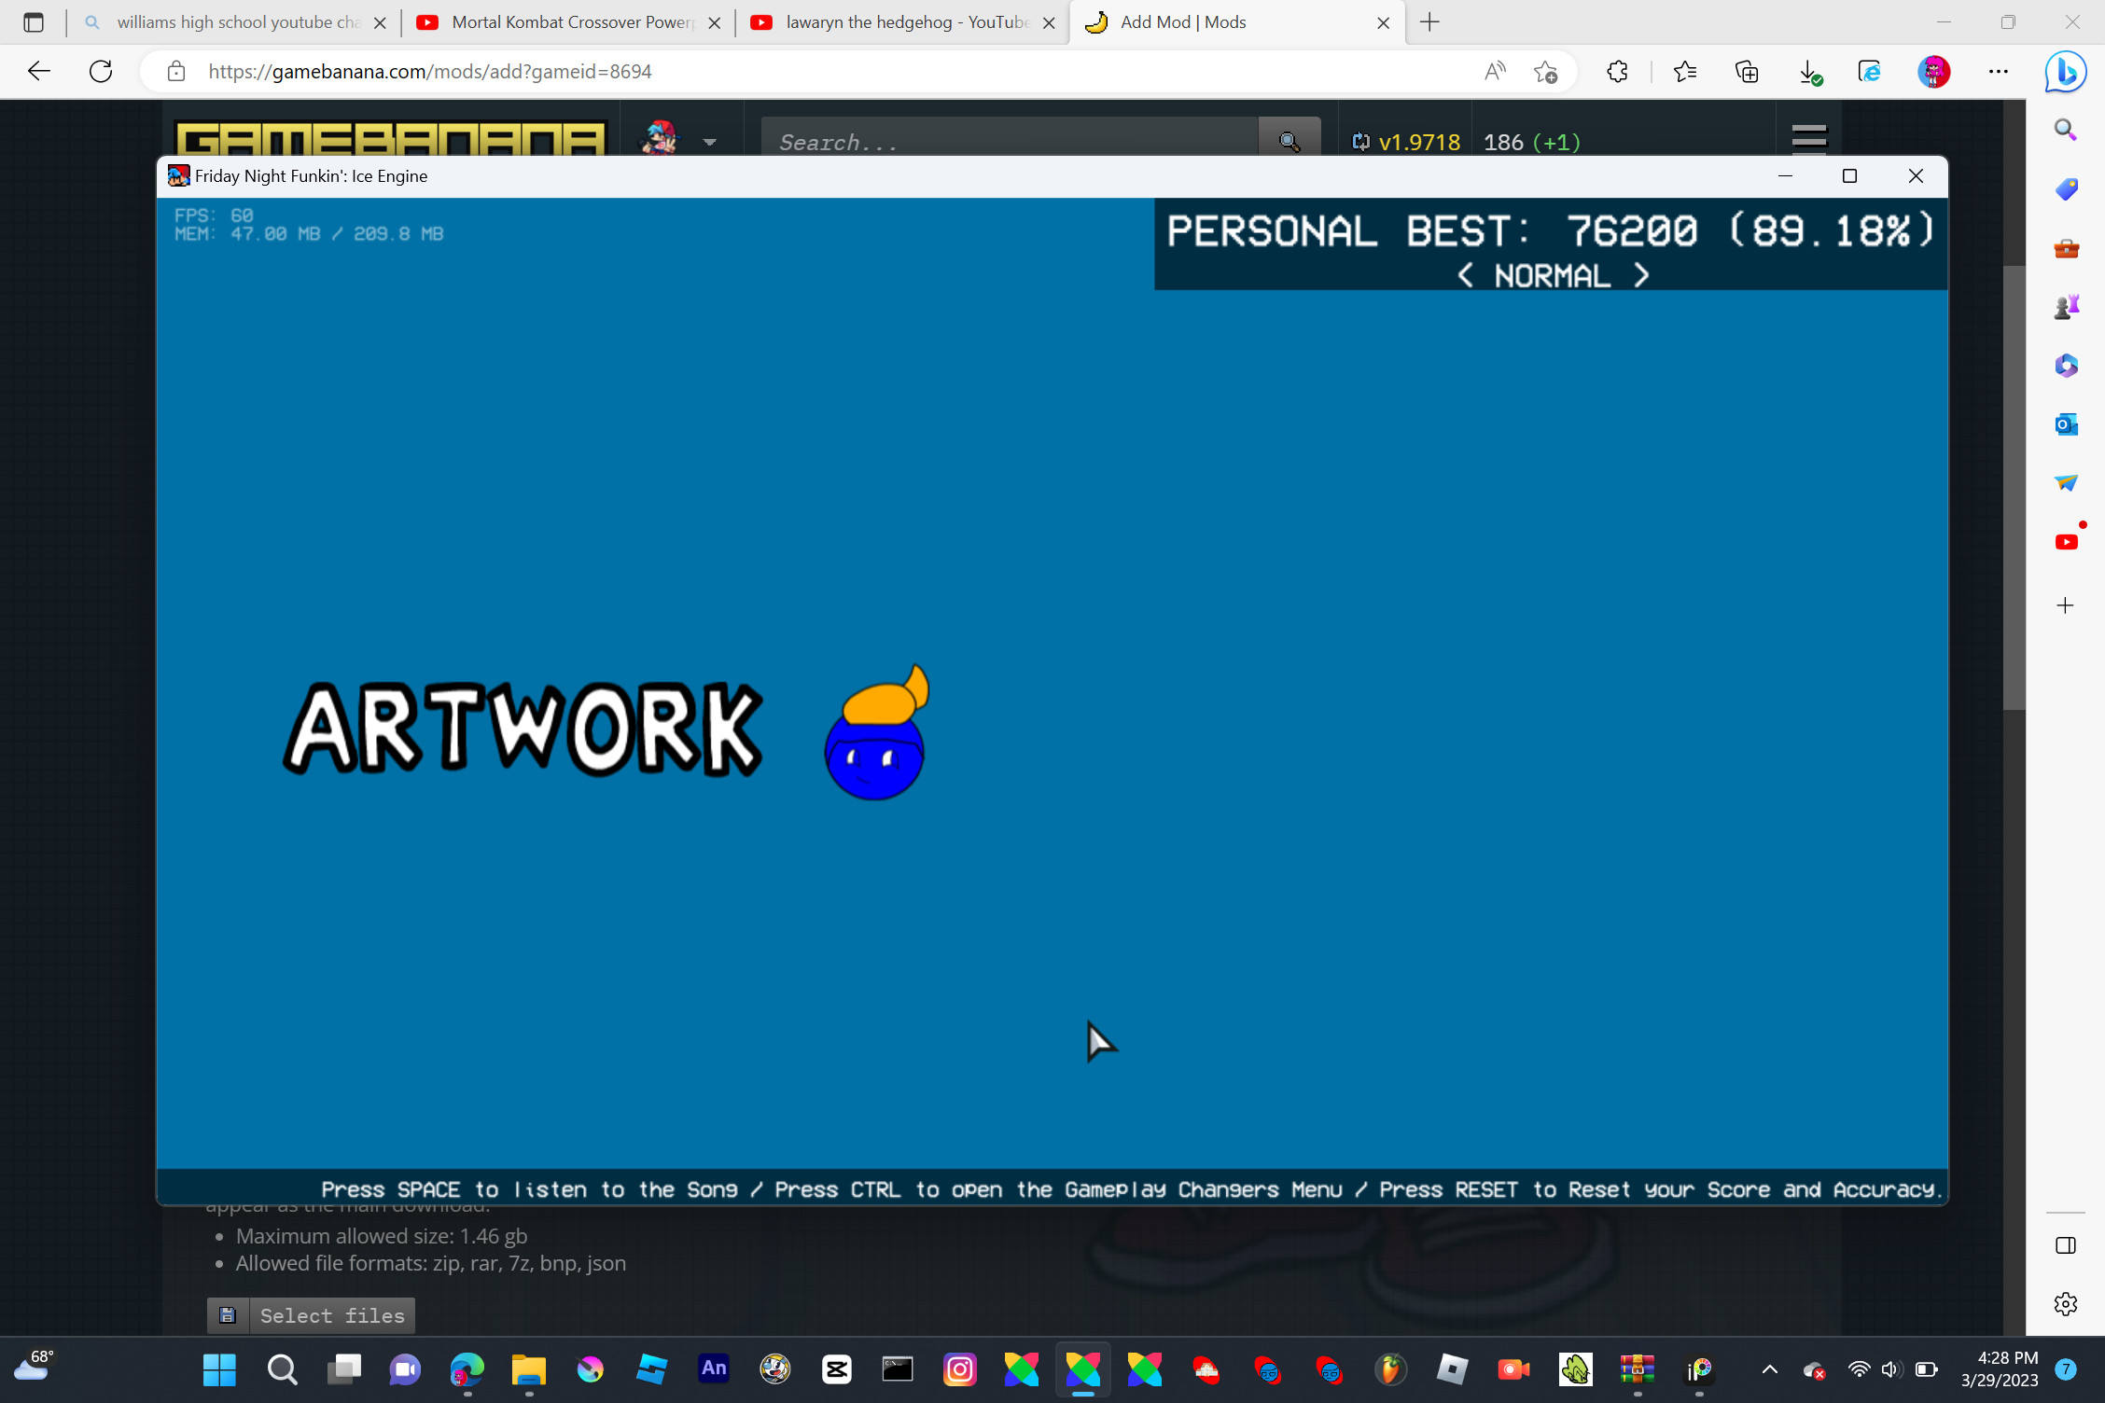Click the GameBanana logo link
This screenshot has height=1403, width=2105.
coord(390,138)
